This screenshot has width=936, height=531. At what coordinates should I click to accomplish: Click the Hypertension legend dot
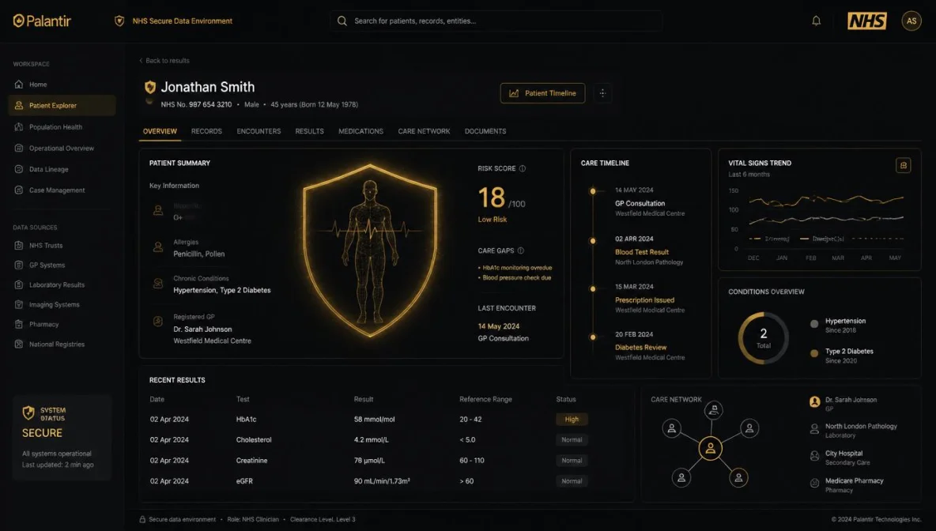(x=813, y=324)
